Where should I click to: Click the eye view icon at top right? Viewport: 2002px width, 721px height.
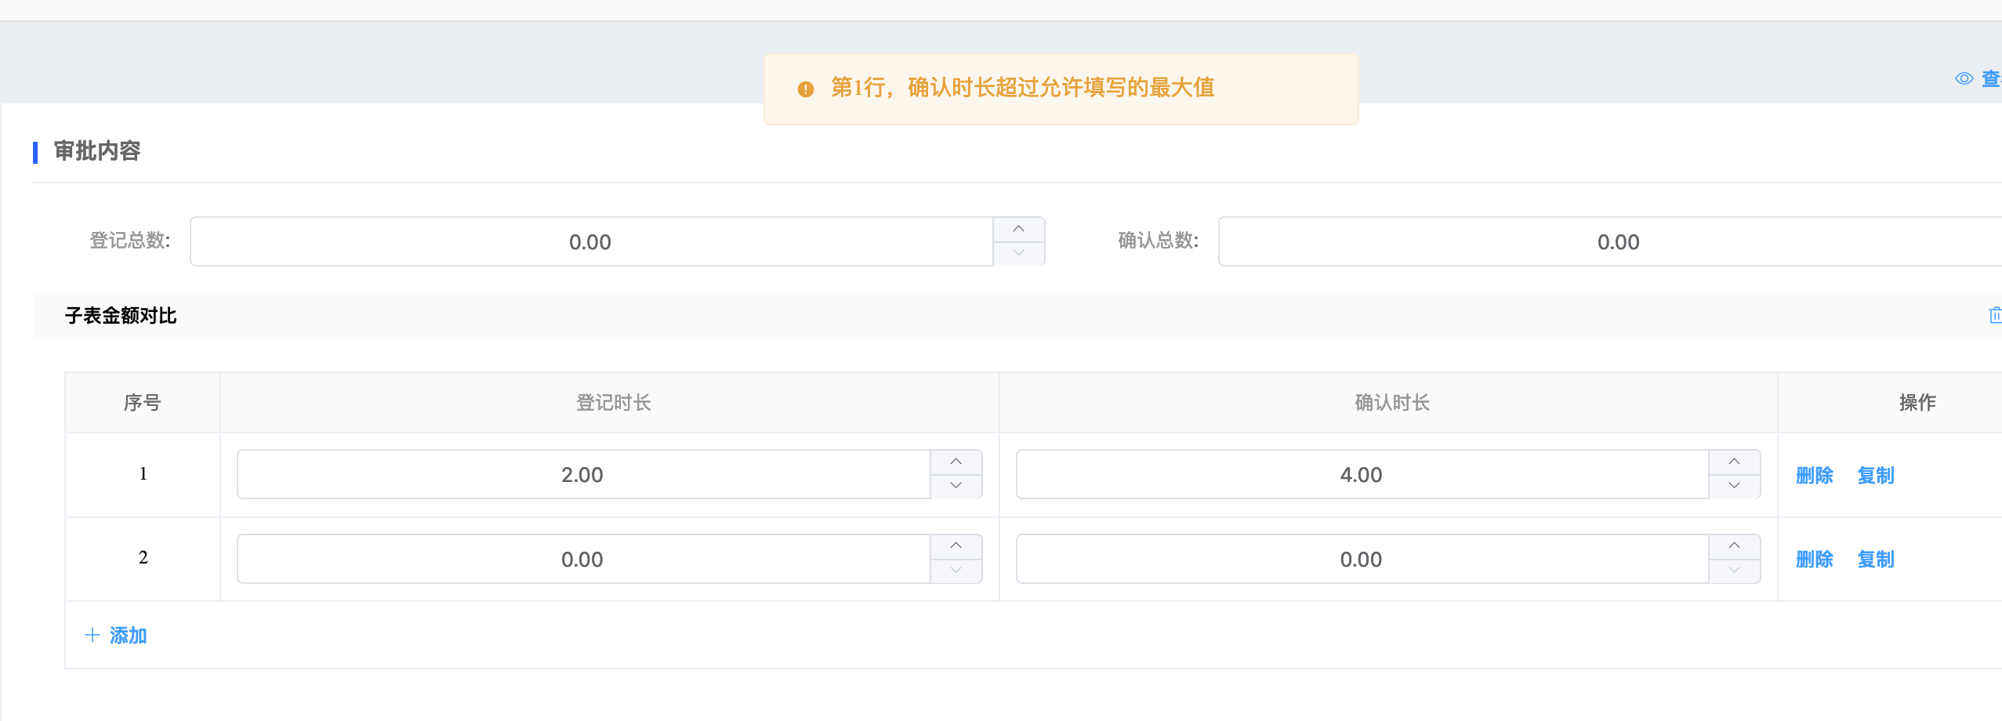tap(1964, 78)
